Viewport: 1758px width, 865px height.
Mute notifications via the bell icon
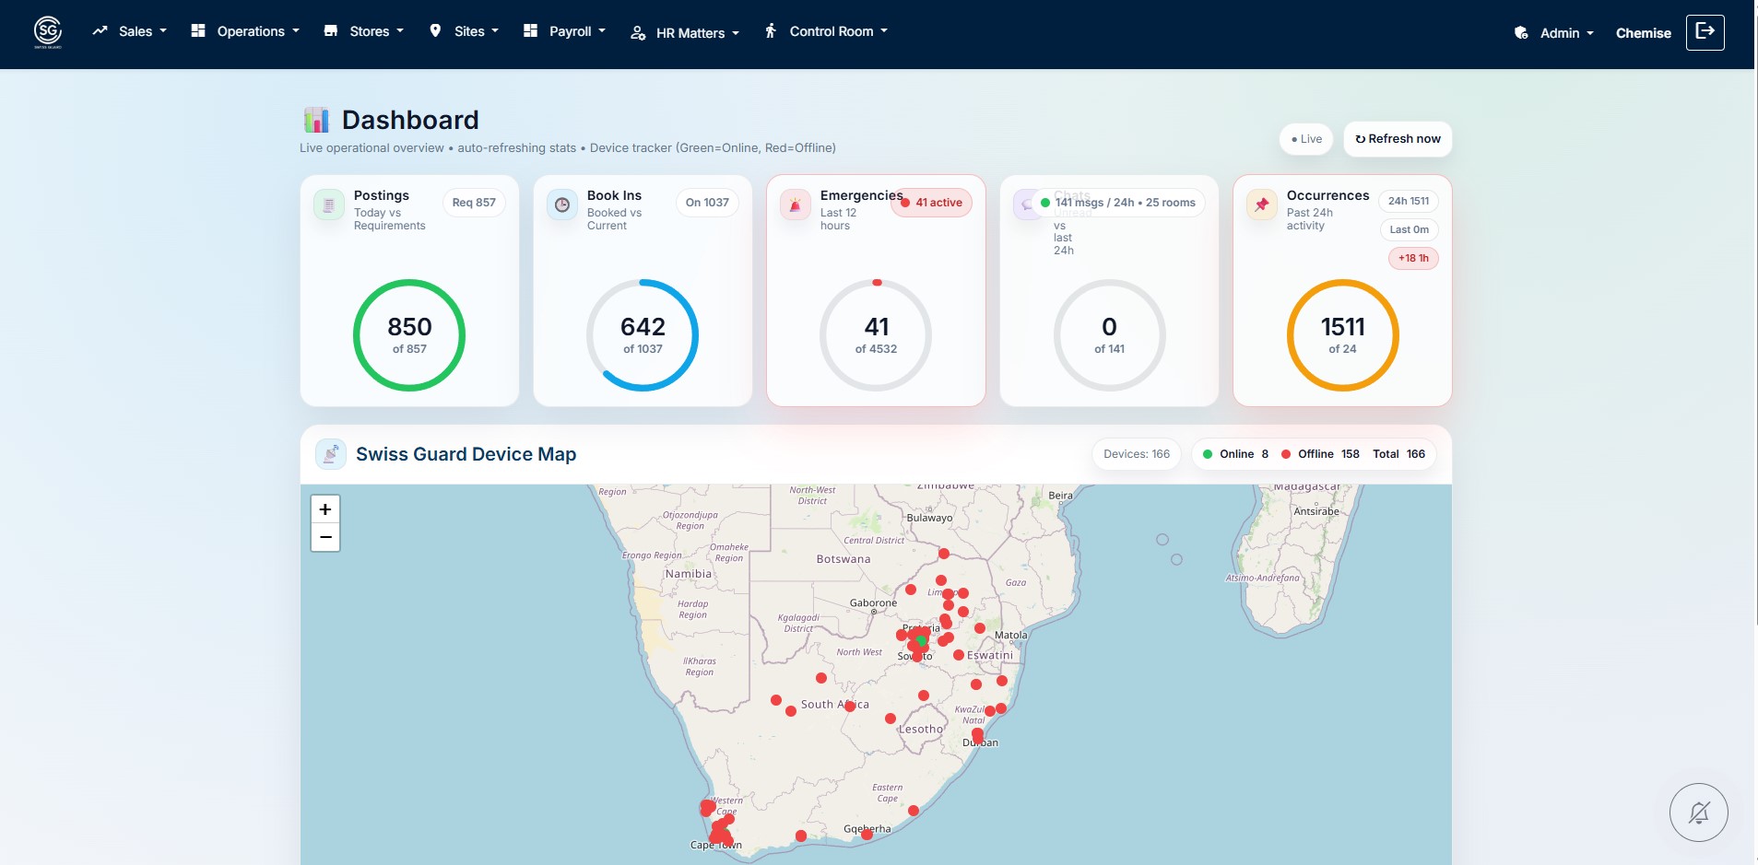pos(1699,812)
